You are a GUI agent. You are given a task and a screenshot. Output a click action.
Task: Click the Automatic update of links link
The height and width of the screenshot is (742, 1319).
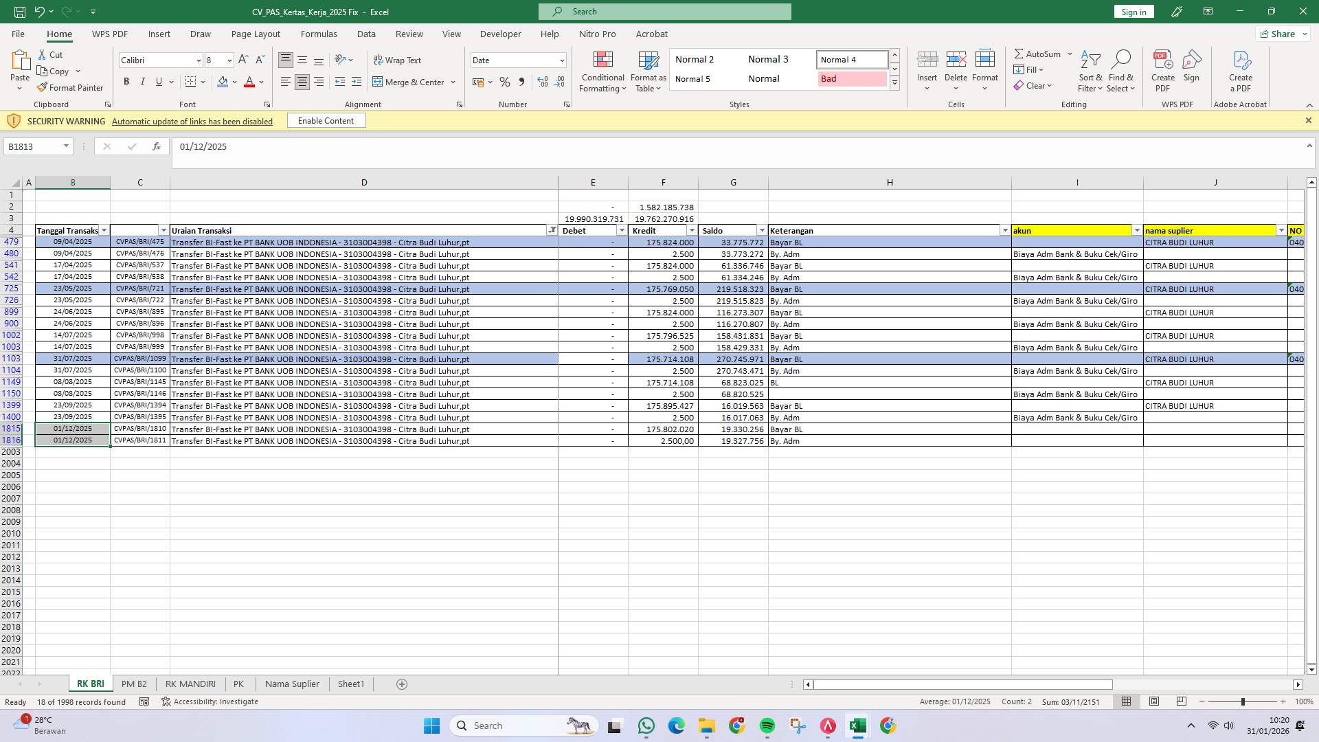pyautogui.click(x=192, y=121)
